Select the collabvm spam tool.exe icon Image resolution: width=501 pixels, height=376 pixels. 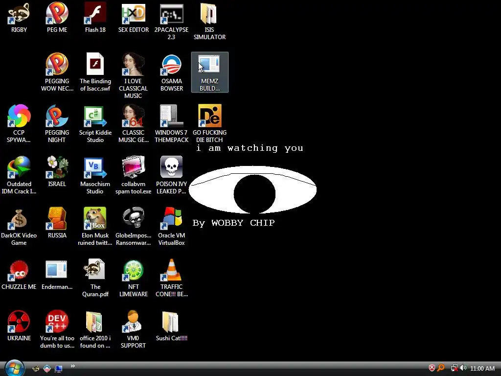pos(133,175)
